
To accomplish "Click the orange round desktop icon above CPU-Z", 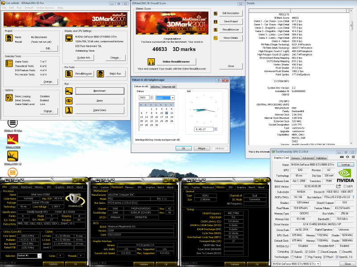I will pyautogui.click(x=13, y=172).
